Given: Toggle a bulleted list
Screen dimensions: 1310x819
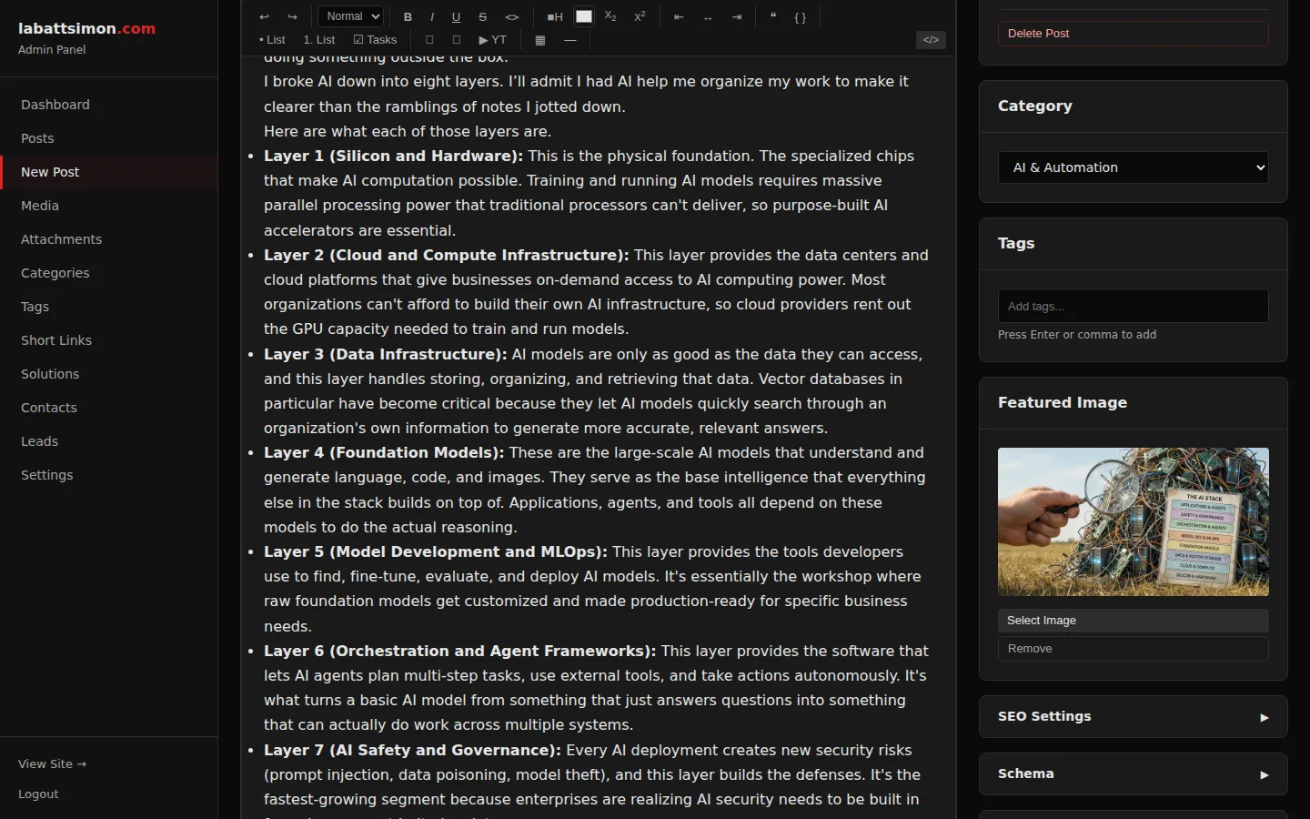Looking at the screenshot, I should (271, 40).
